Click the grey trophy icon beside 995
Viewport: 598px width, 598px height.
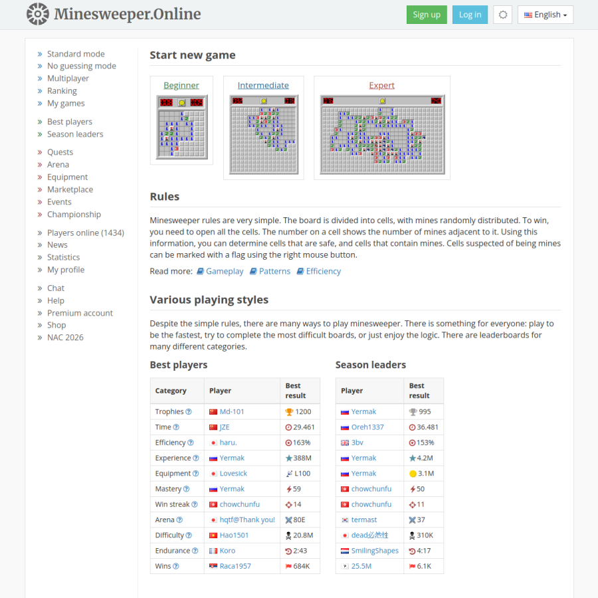click(413, 412)
